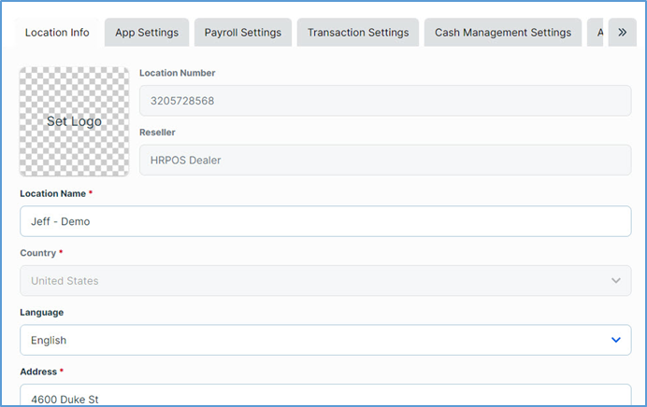
Task: Switch to the Location Info tab
Action: [x=57, y=33]
